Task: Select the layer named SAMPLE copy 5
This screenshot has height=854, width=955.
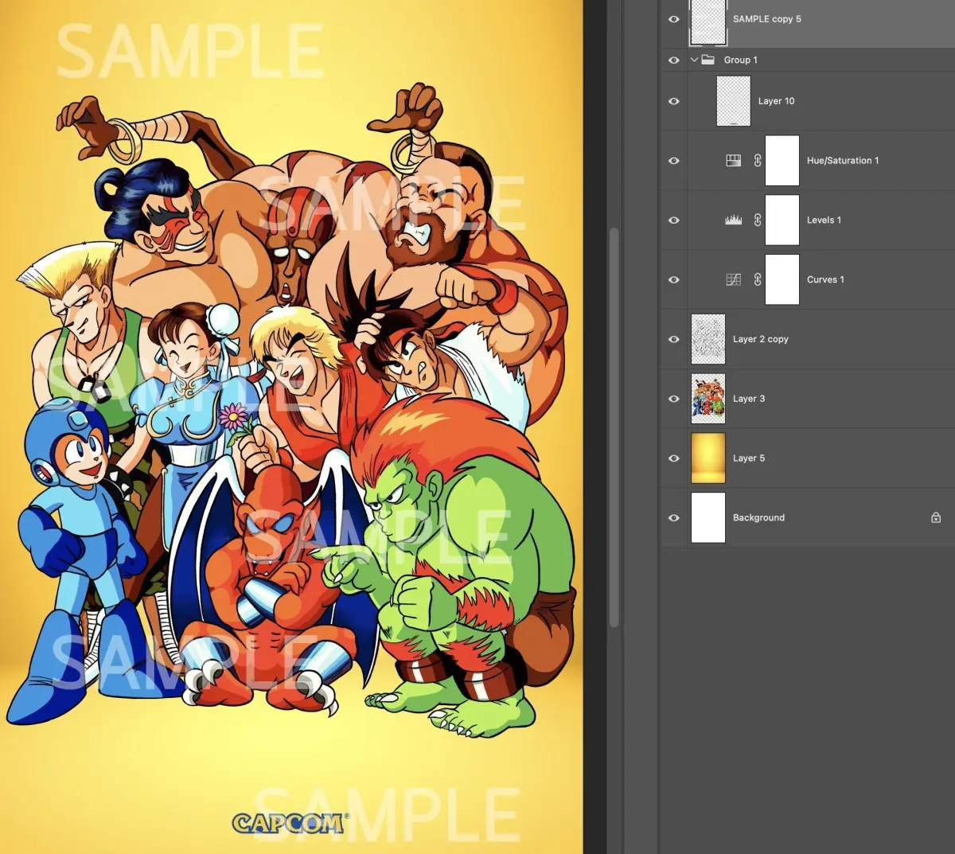Action: pos(767,19)
